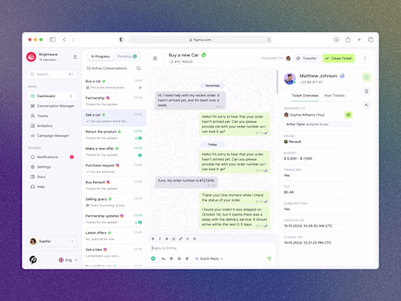Screen dimensions: 401x301
Task: Send the reply with green send button
Action: tap(269, 258)
